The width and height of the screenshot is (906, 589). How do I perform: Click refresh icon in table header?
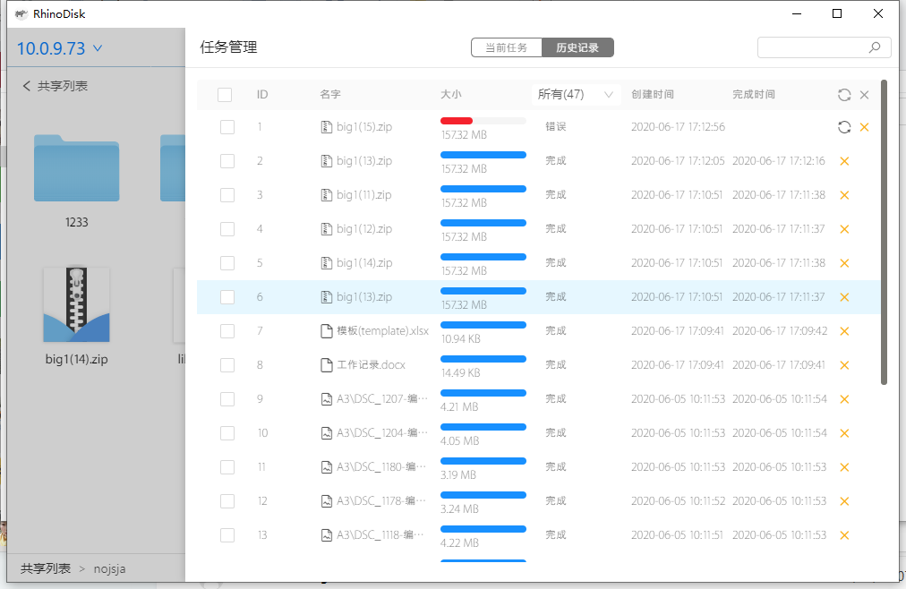click(x=843, y=95)
